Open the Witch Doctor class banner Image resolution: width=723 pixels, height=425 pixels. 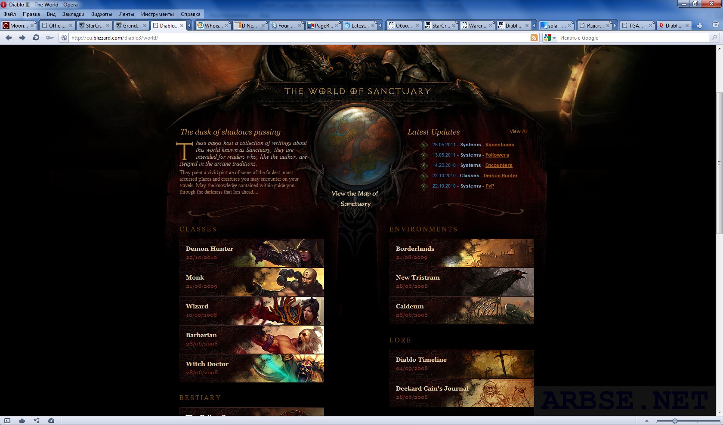(x=252, y=368)
